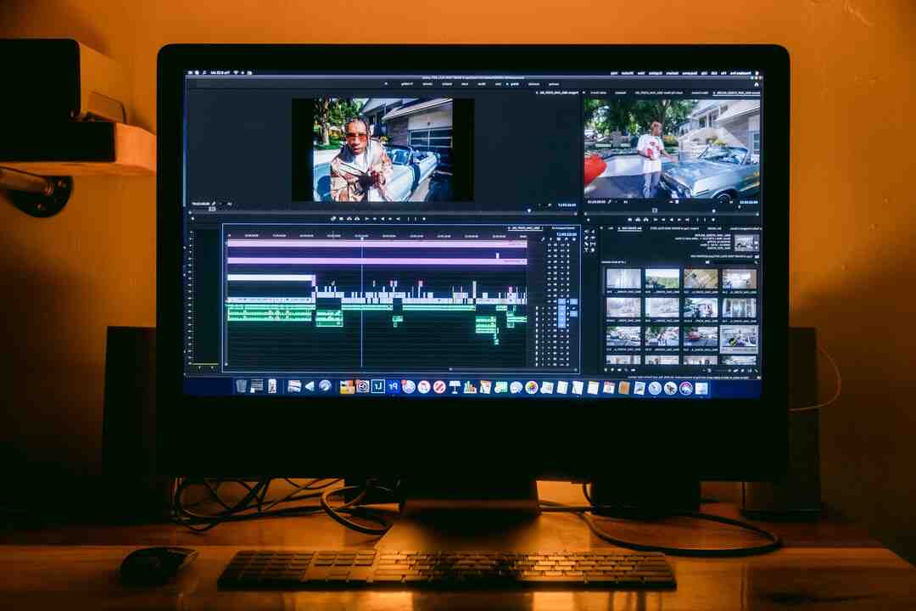This screenshot has height=611, width=916.
Task: Click Project panel search field
Action: 733,262
